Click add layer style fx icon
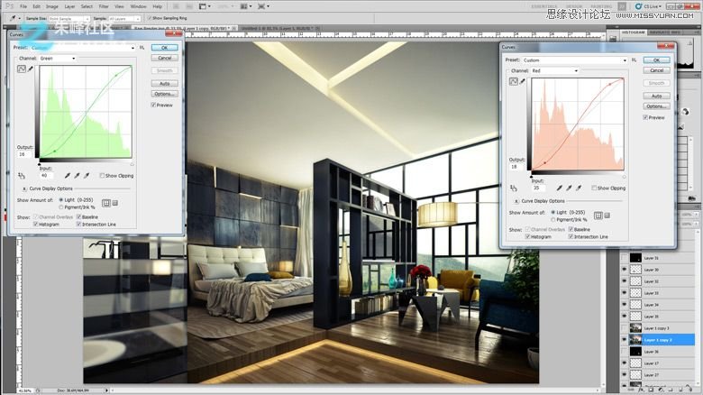 click(x=641, y=390)
